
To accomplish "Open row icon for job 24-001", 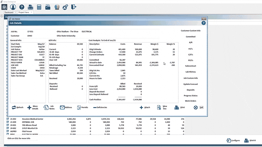I will pos(8,125).
